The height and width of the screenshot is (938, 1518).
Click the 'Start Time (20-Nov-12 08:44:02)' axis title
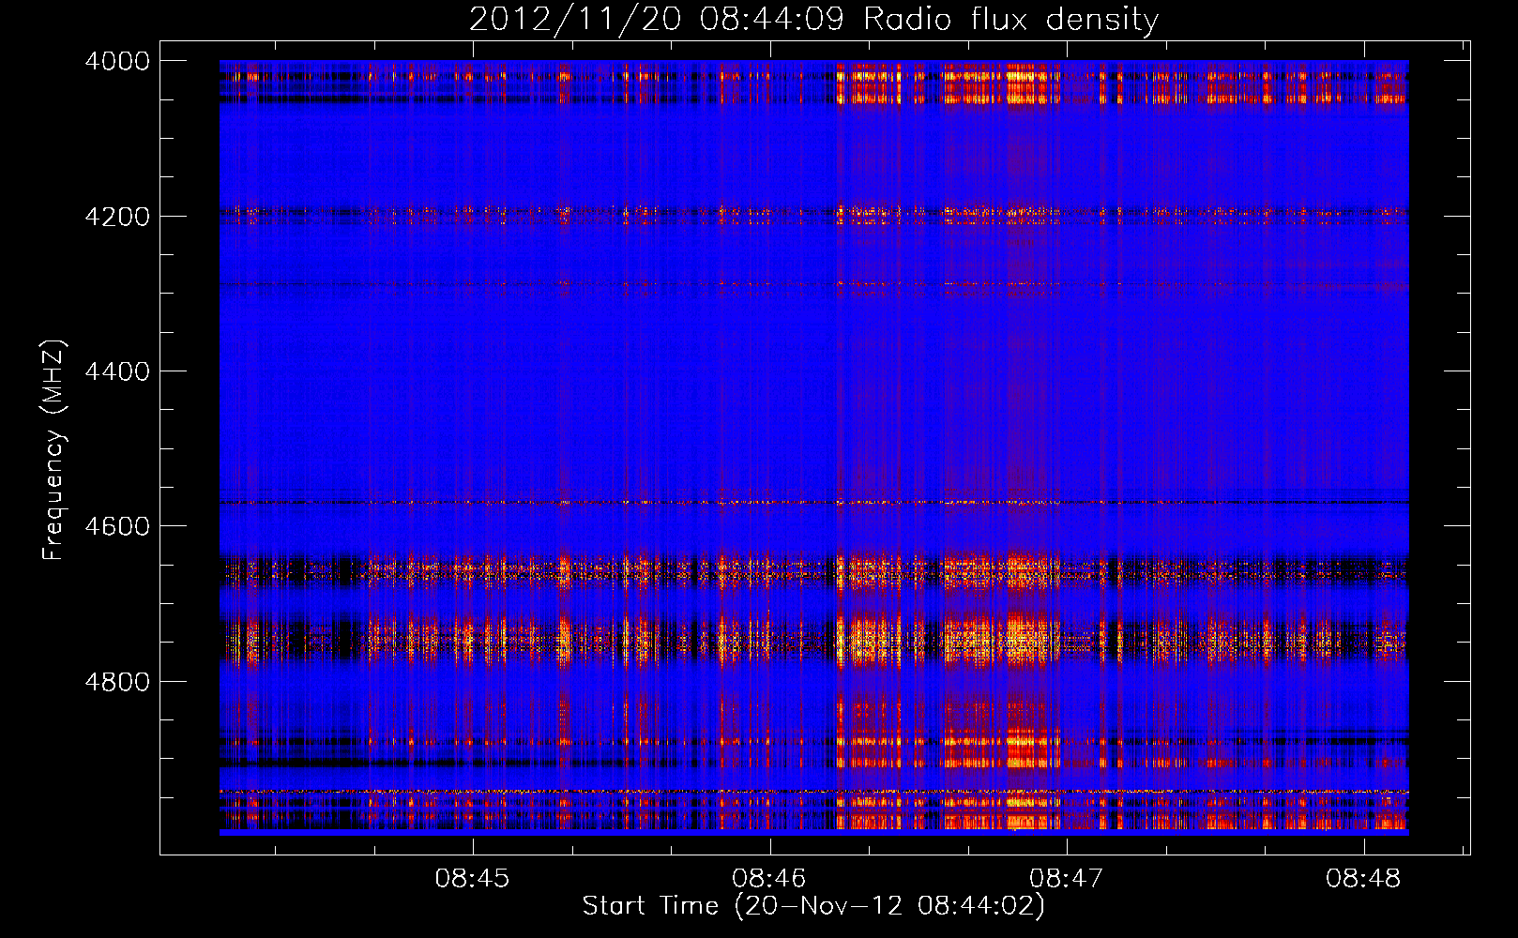[813, 906]
